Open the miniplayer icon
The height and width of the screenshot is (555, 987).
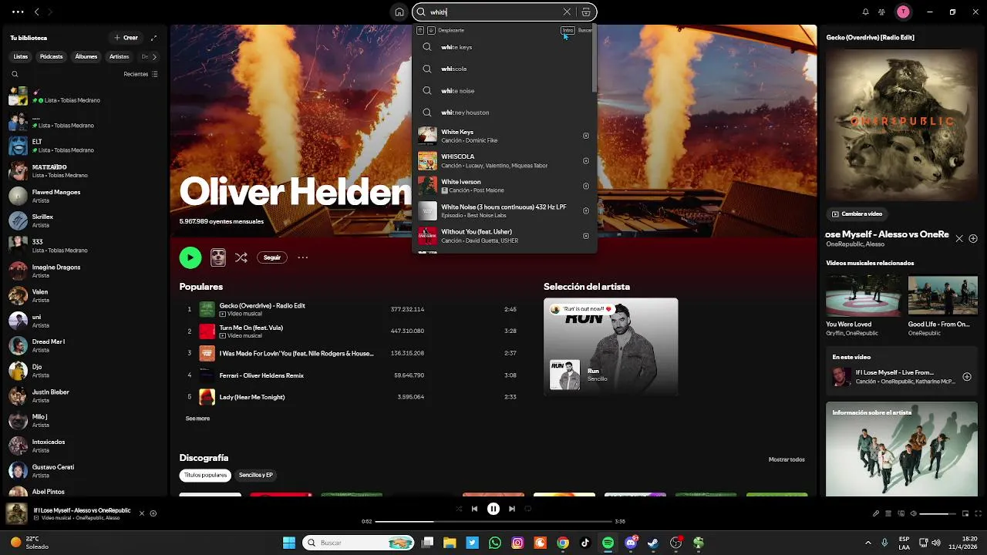click(x=965, y=513)
